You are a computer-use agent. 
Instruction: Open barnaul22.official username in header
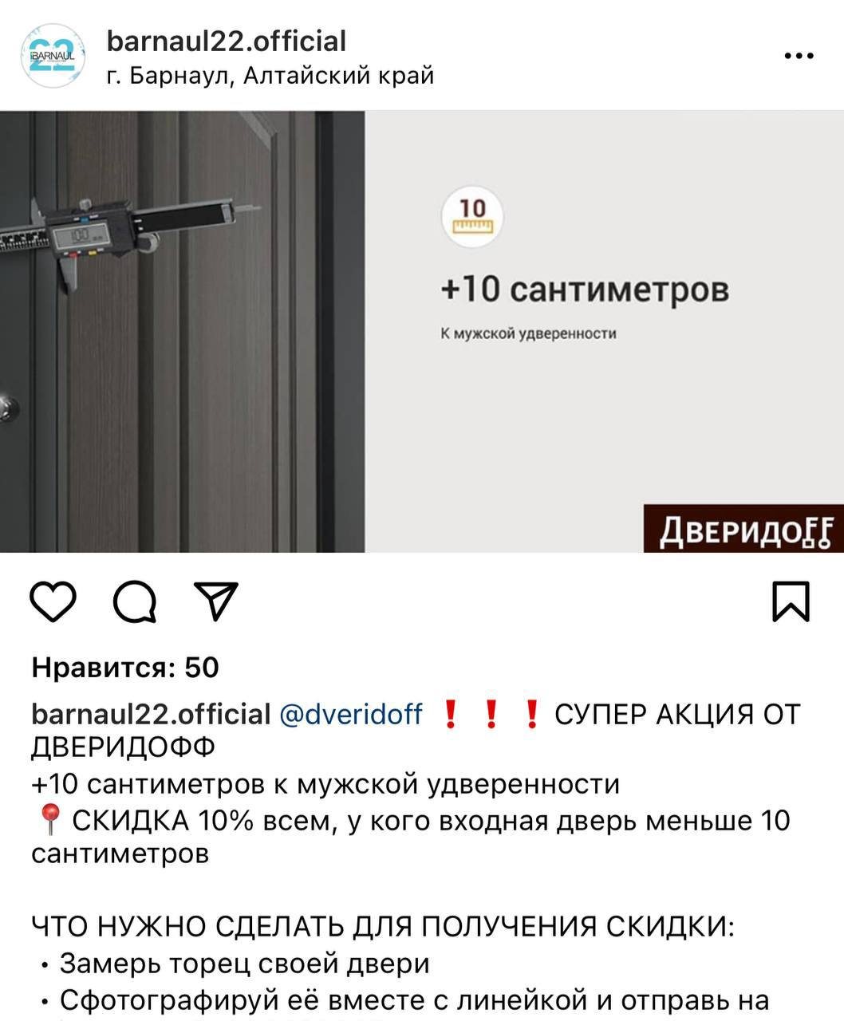pyautogui.click(x=227, y=41)
